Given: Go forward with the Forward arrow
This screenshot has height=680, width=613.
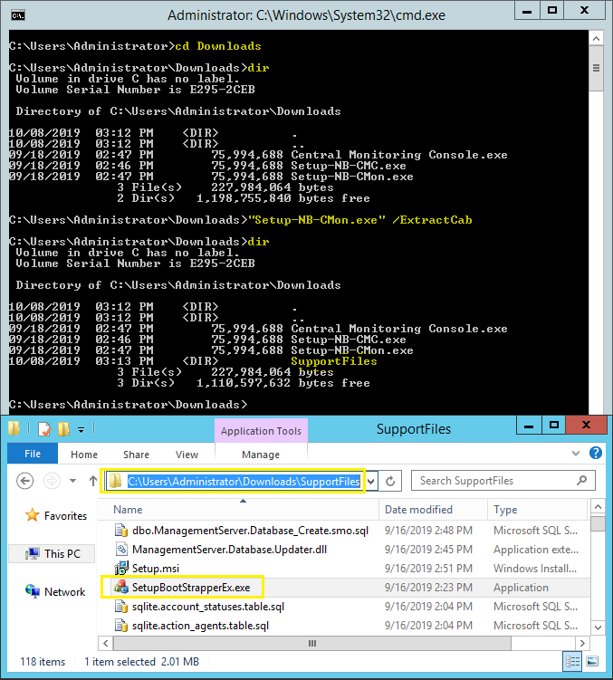Looking at the screenshot, I should tap(52, 481).
